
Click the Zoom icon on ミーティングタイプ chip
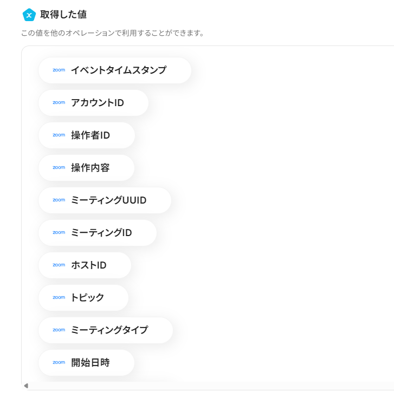pos(59,330)
